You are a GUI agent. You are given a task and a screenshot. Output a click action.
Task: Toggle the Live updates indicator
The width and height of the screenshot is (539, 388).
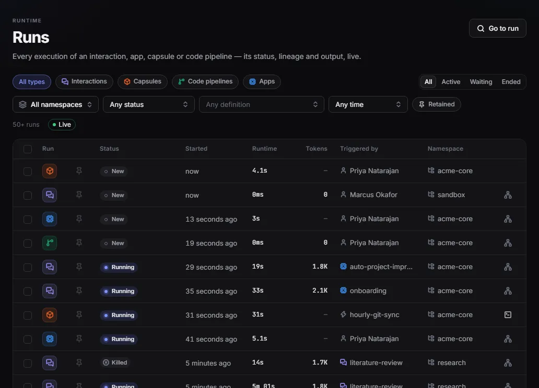(62, 124)
